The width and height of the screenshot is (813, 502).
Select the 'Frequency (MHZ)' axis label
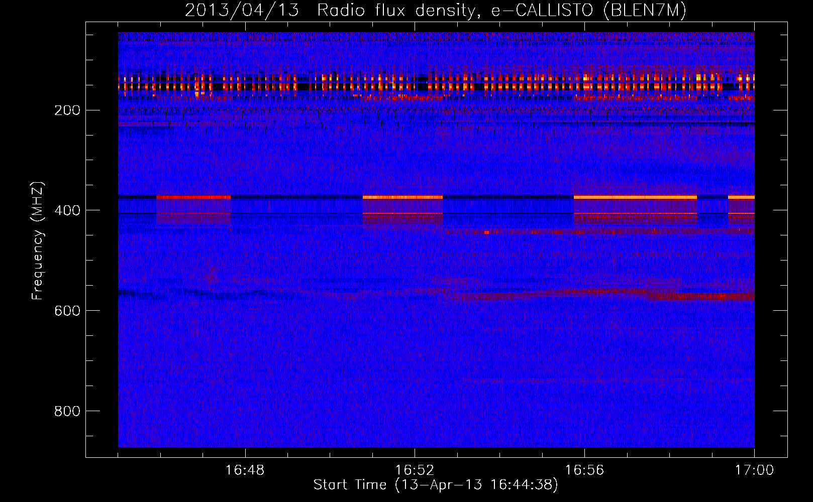(38, 241)
